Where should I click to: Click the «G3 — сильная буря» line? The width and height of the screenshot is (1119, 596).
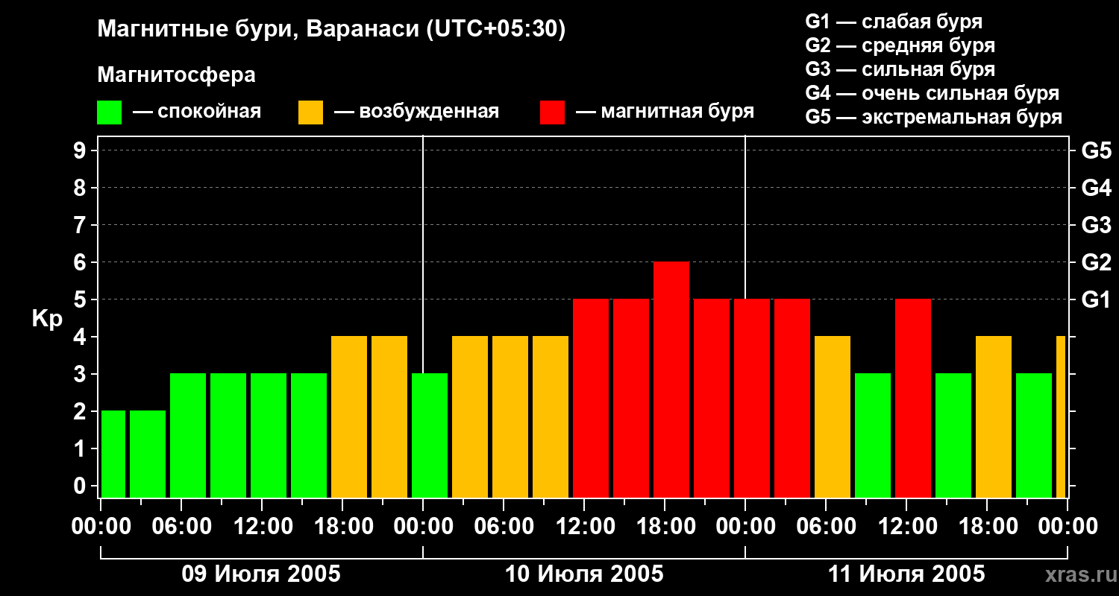(900, 69)
